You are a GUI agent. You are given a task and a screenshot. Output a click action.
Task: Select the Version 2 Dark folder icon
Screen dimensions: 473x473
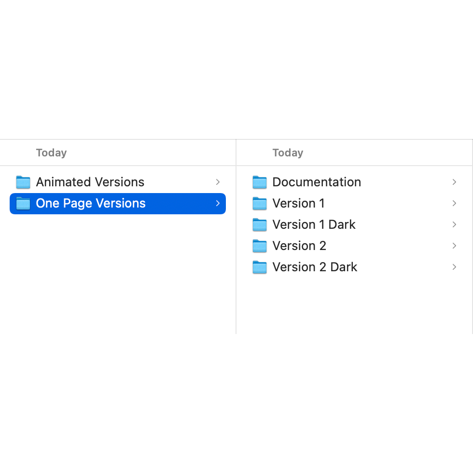260,267
